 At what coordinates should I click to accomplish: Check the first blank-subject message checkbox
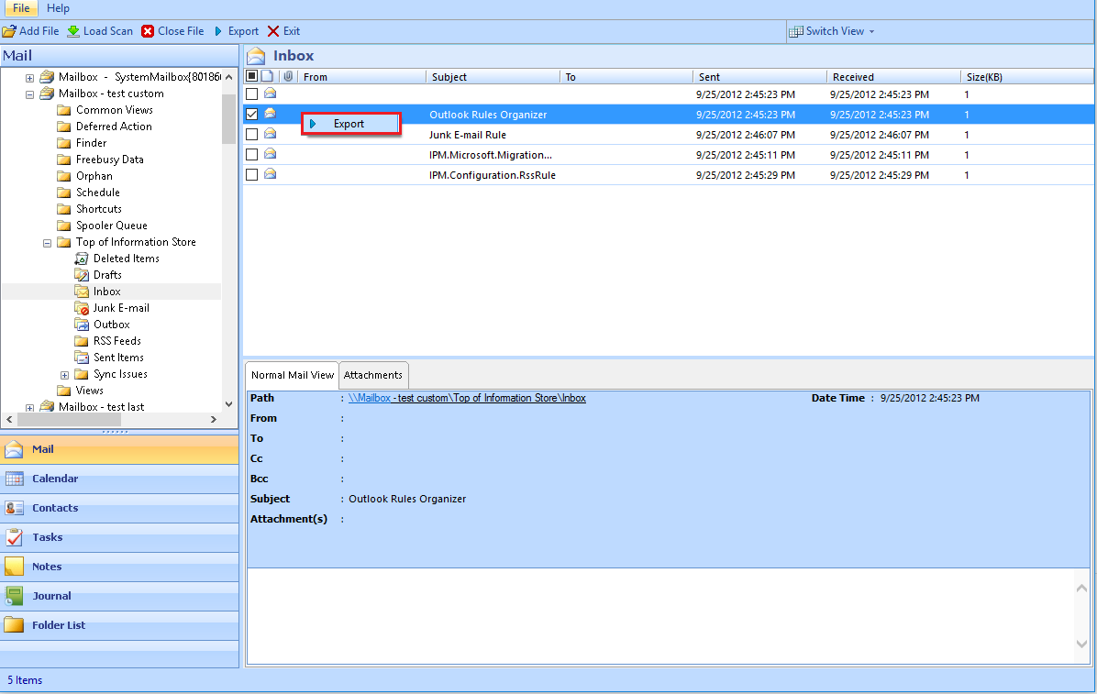click(252, 94)
